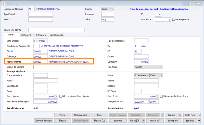Click the Peso Bruto field
Screen dimensions: 204x125
tap(146, 96)
